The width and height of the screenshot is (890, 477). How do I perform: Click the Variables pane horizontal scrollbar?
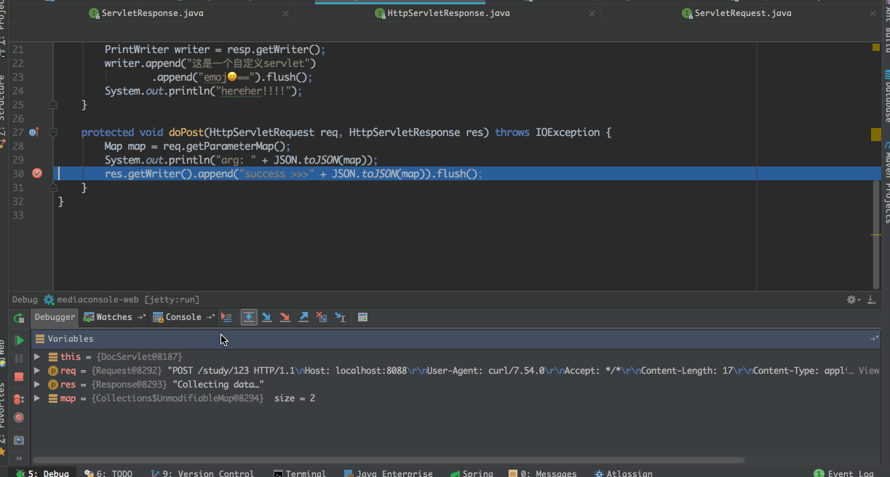pos(389,460)
